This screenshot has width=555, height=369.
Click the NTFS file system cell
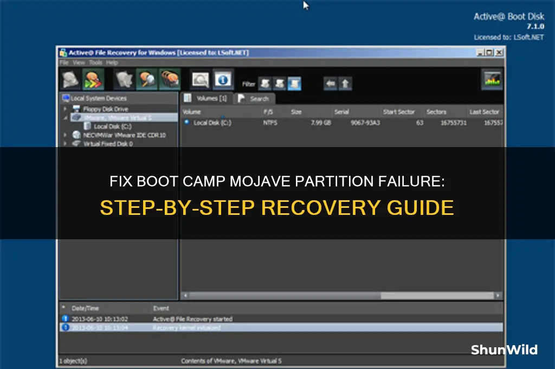[270, 123]
